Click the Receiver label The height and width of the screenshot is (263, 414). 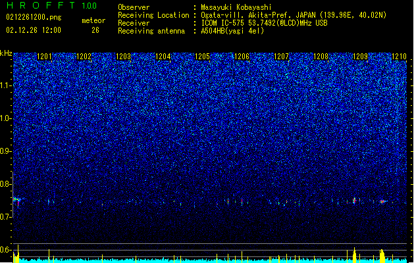(134, 23)
